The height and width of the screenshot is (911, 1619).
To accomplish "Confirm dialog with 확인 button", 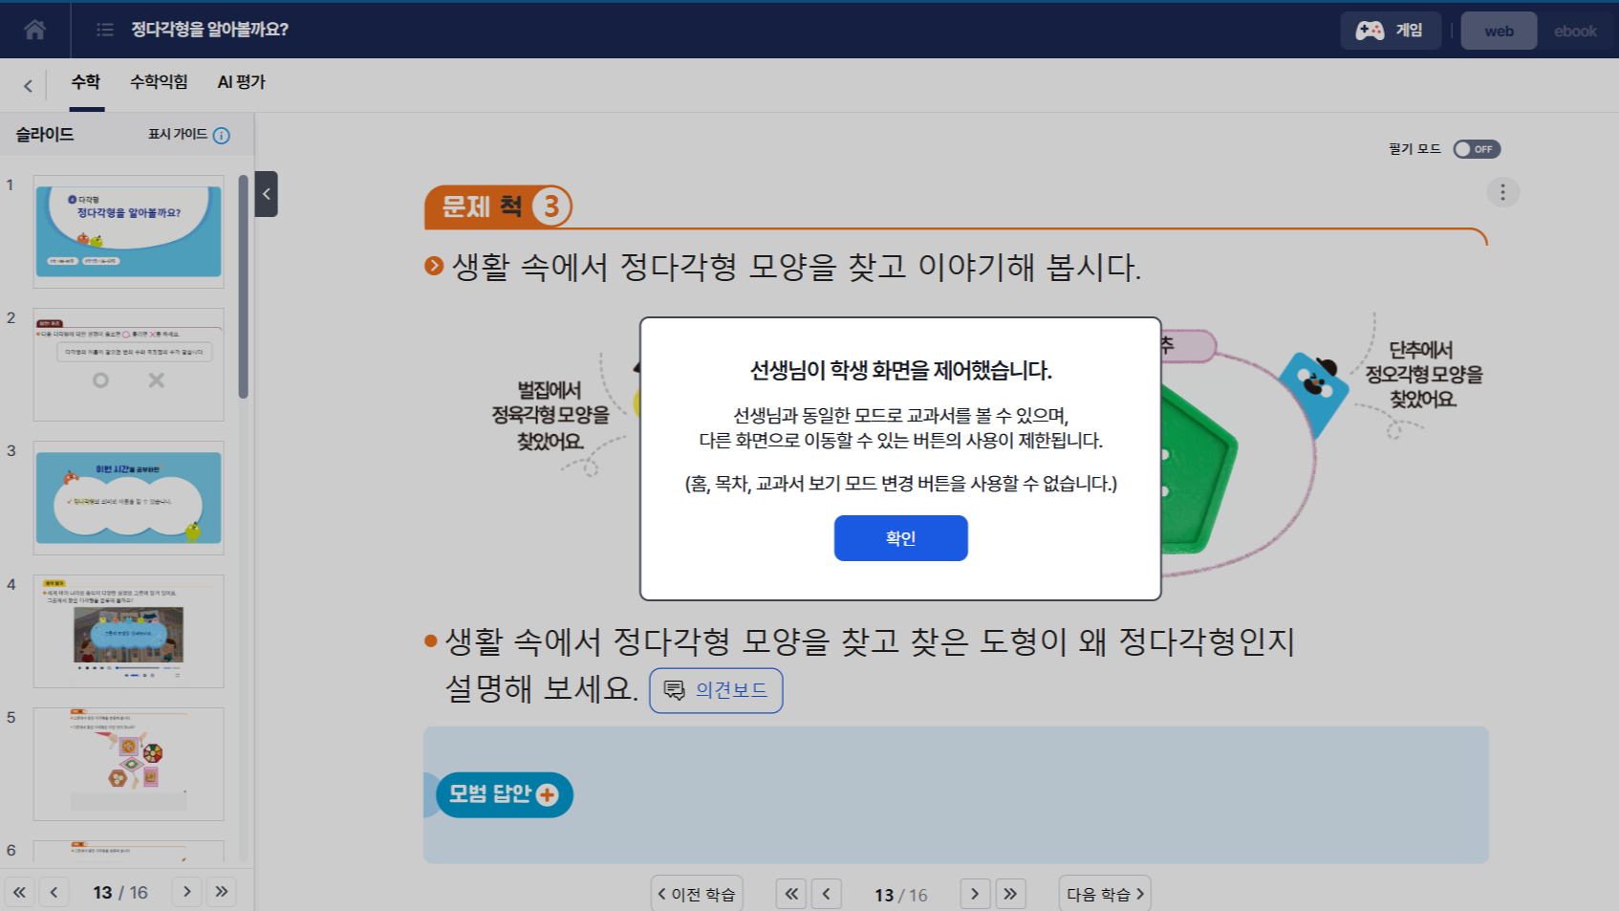I will (x=900, y=538).
